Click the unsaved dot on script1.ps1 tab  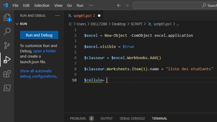tap(99, 16)
